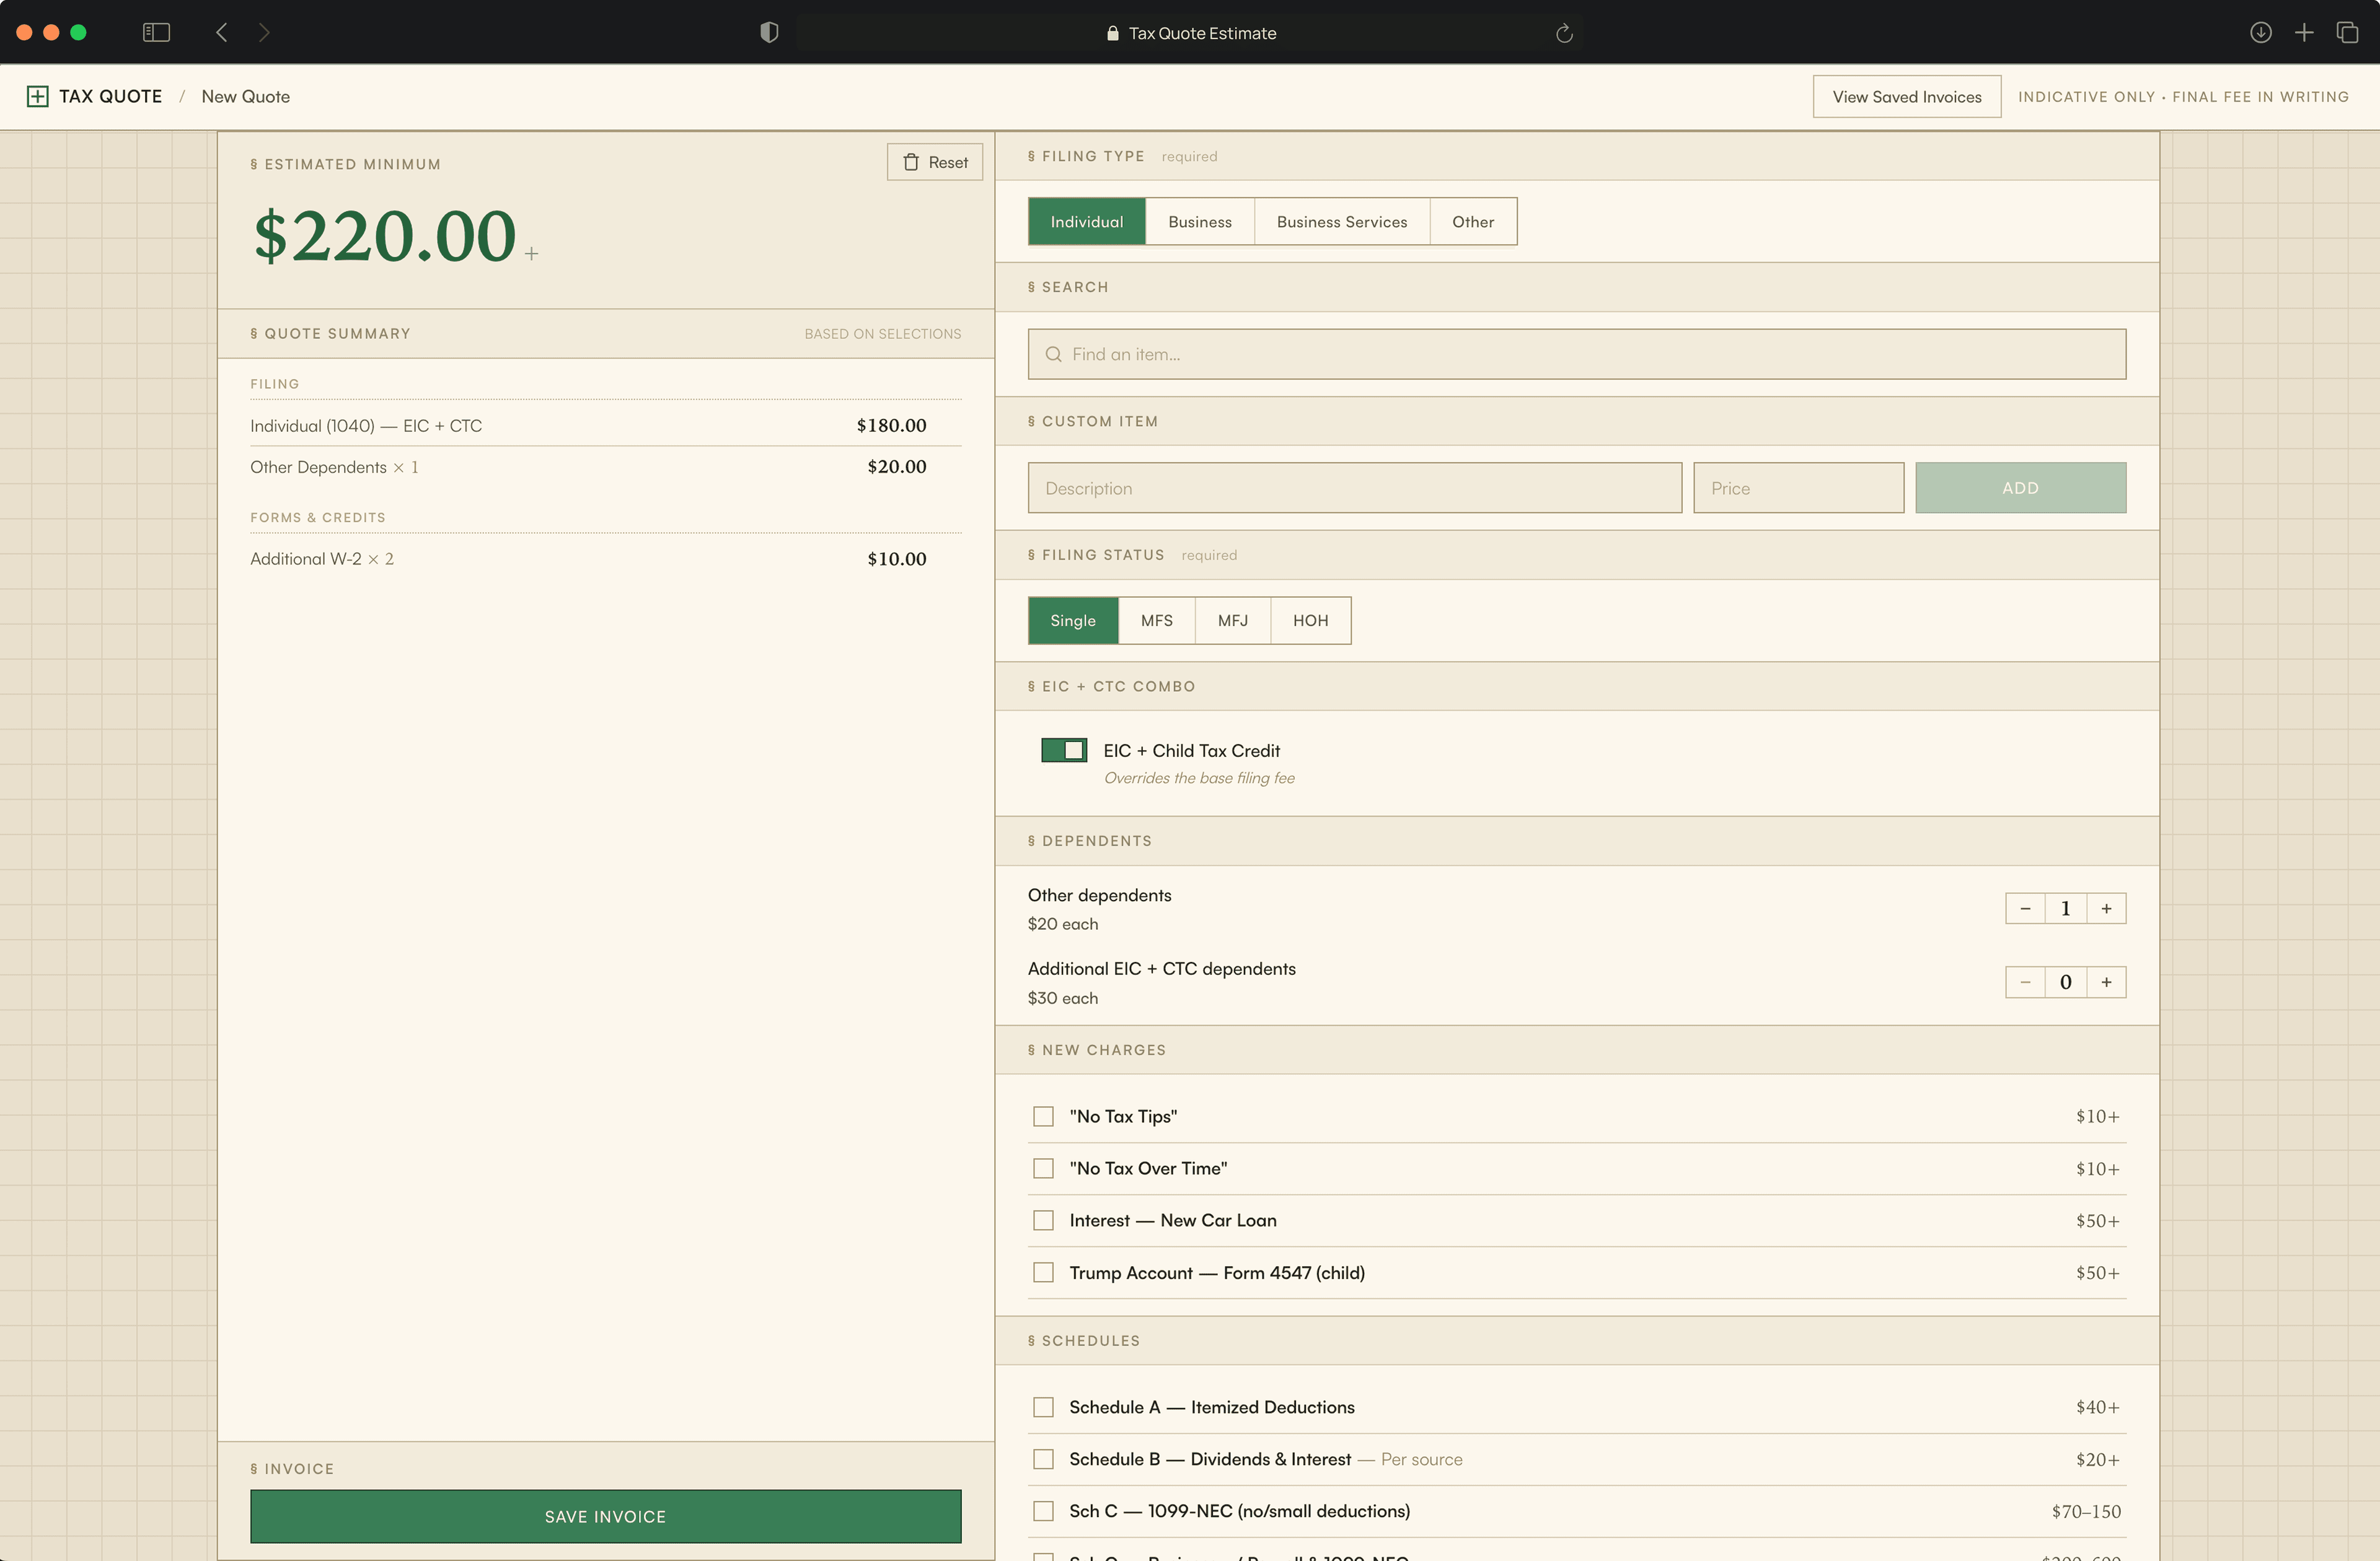Viewport: 2380px width, 1561px height.
Task: Tick the Trump Account Form 4547 checkbox
Action: coord(1043,1272)
